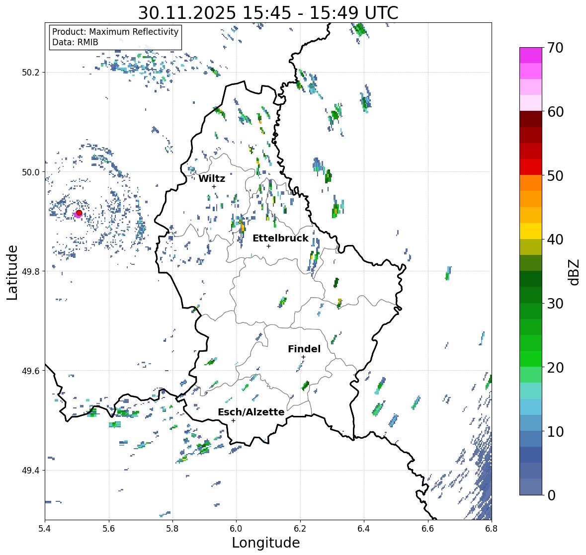This screenshot has width=586, height=555.
Task: Click the magenta top colorbar segment
Action: click(x=531, y=55)
